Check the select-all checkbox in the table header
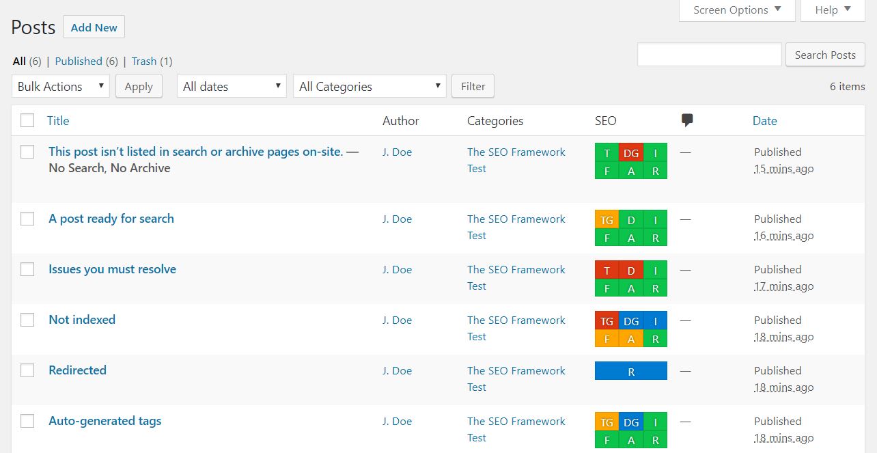 [27, 120]
